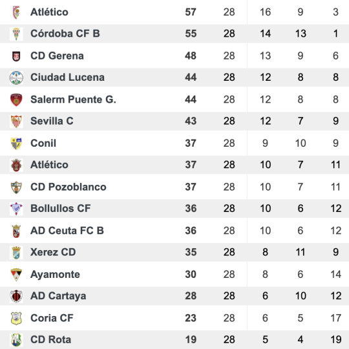This screenshot has height=349, width=349.
Task: Click the Conil club badge
Action: coord(16,143)
